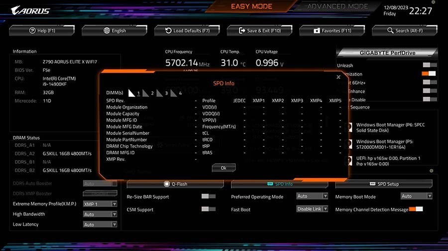Screen dimensions: 448x251
Task: Close the SPD Info dialog
Action: (x=338, y=77)
